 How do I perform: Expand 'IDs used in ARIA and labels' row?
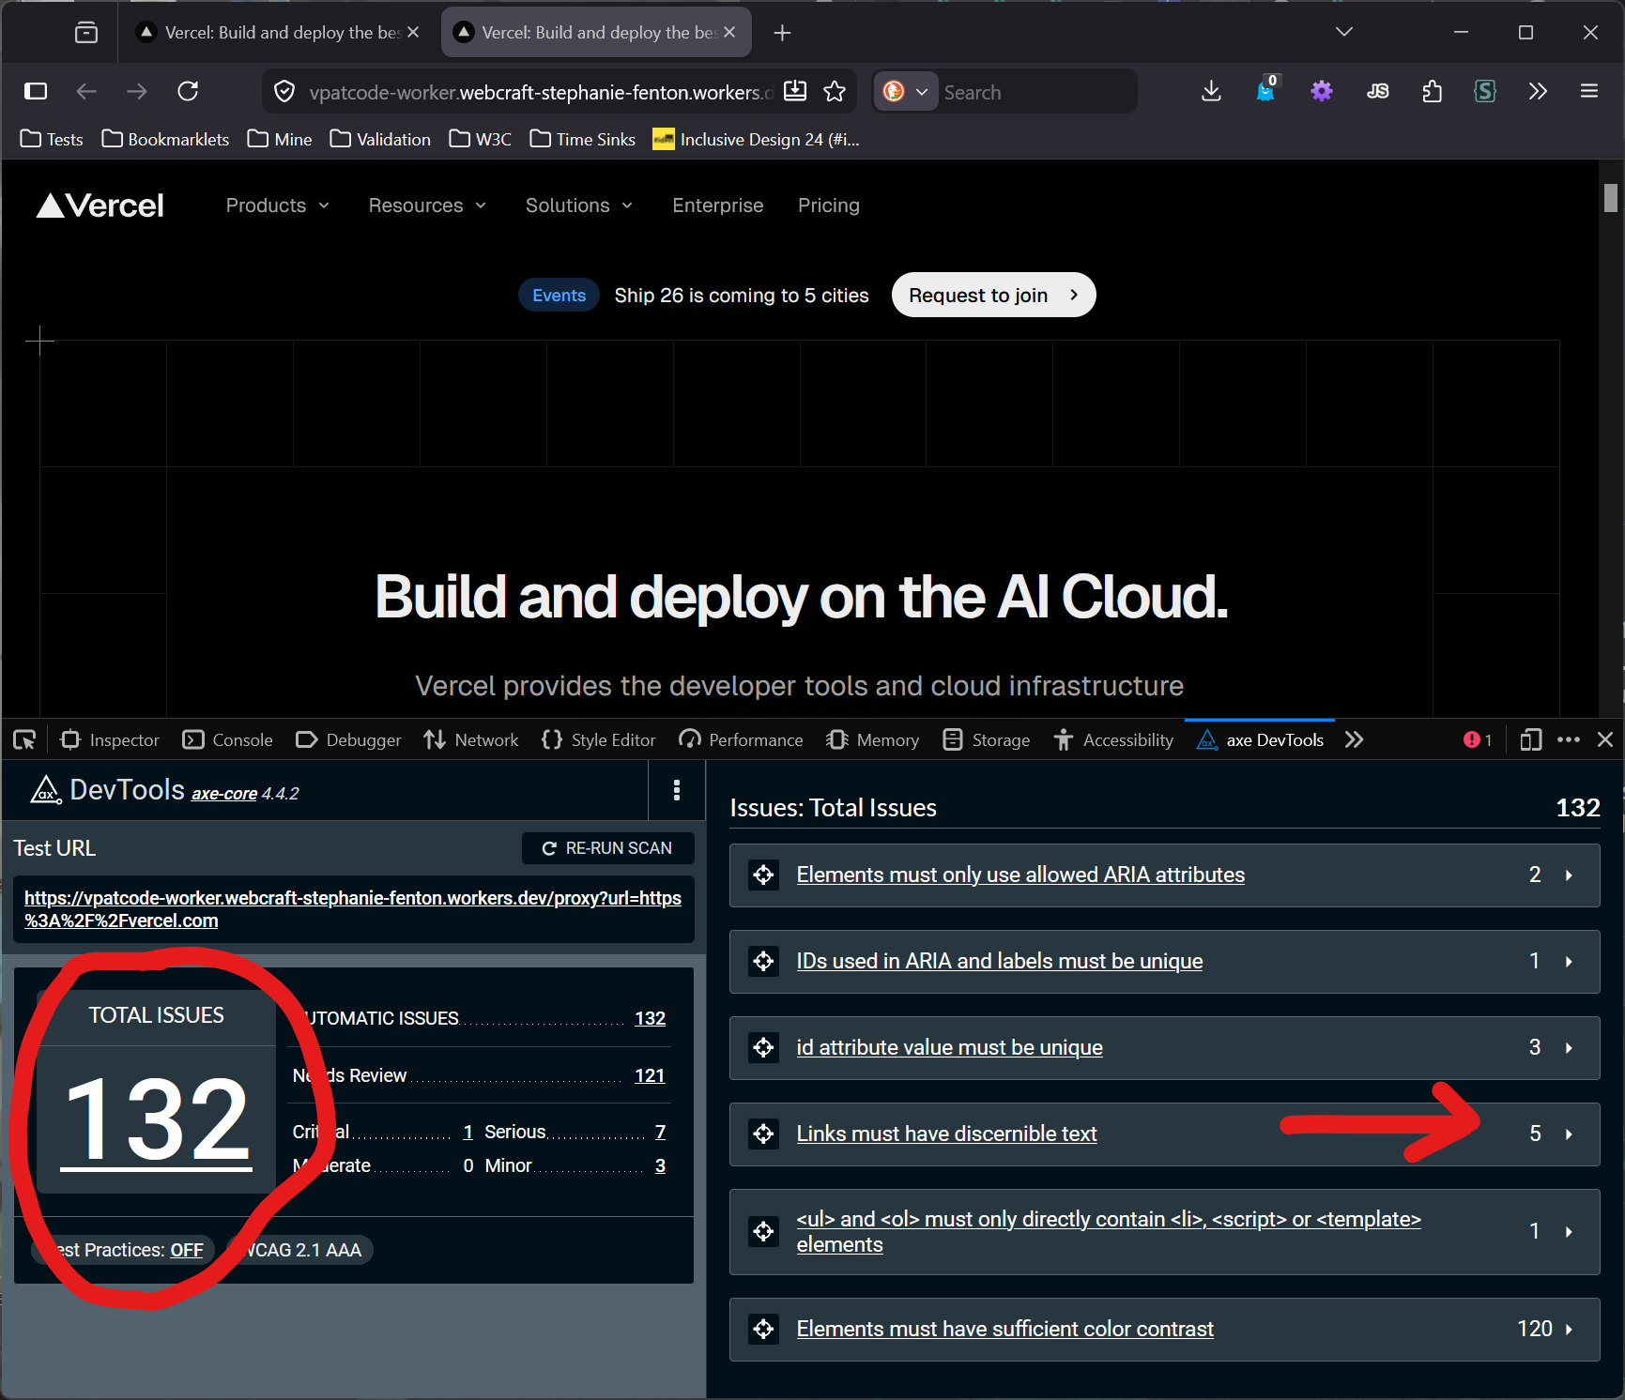pyautogui.click(x=1569, y=962)
